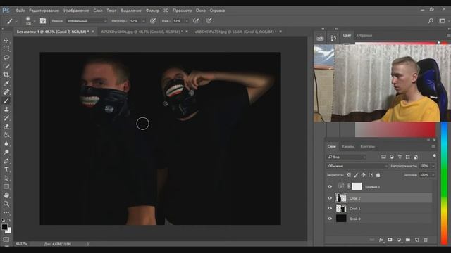Select the Hand tool

(x=6, y=195)
